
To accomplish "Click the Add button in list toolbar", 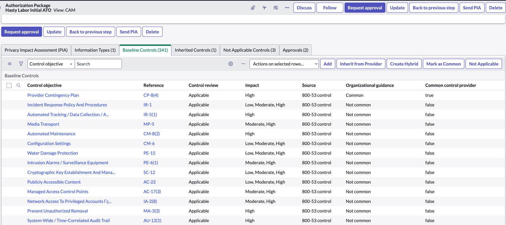I will click(x=328, y=64).
